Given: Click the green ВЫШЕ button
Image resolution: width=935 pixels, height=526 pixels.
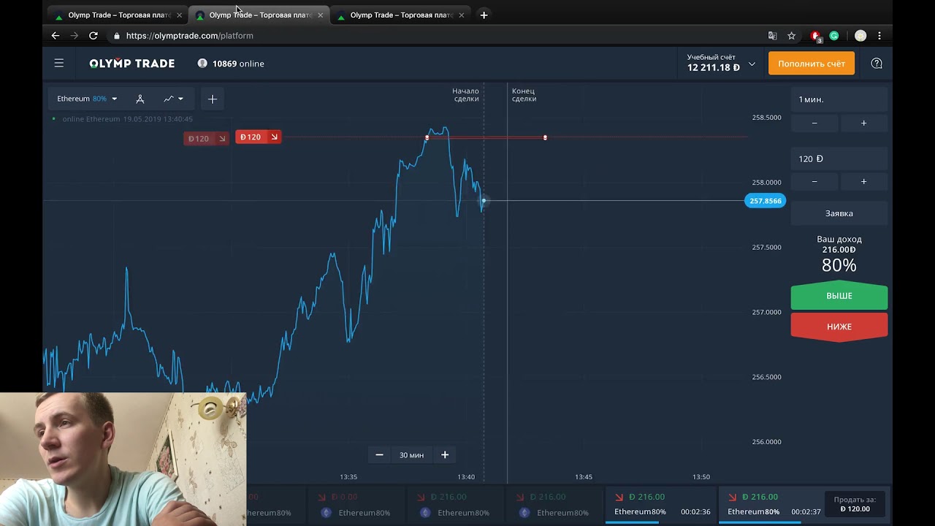Looking at the screenshot, I should coord(839,296).
